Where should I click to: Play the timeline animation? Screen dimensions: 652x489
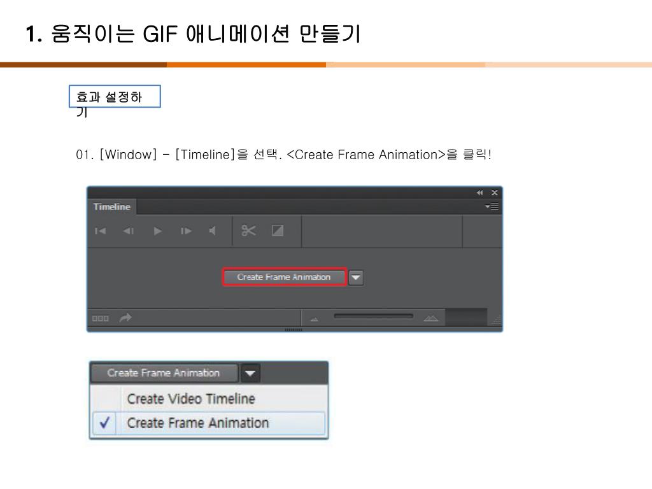(x=157, y=230)
